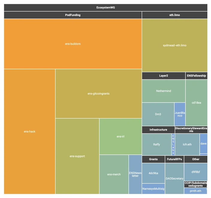The width and height of the screenshot is (211, 198).
Task: Click the JuanBlanco block
Action: 180,114
